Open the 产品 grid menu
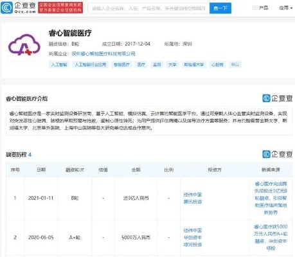295x257 pixels. coord(260,8)
